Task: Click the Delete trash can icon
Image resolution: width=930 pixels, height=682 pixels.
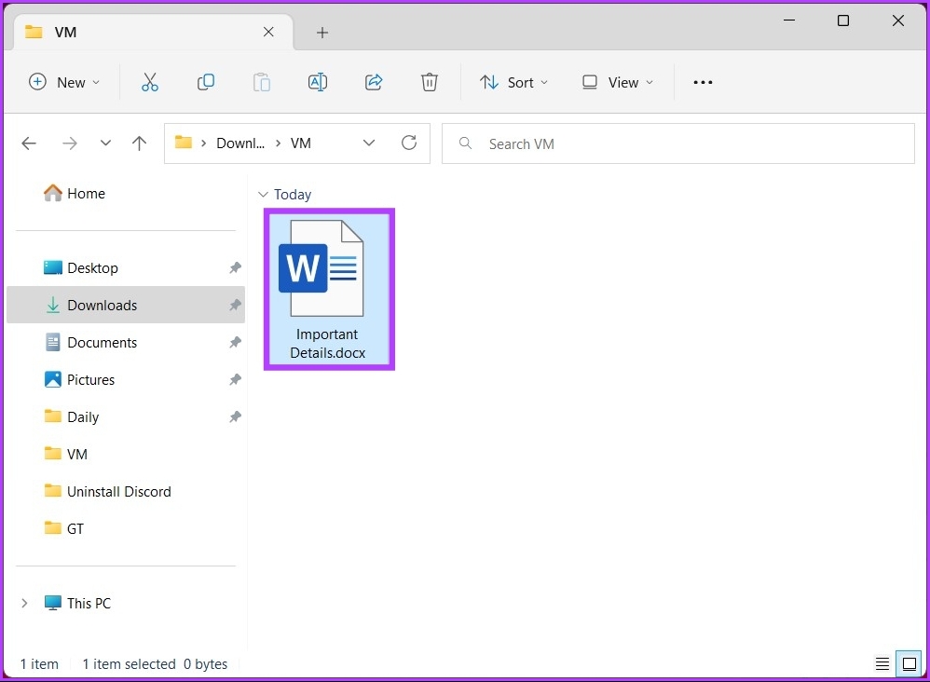Action: 429,82
